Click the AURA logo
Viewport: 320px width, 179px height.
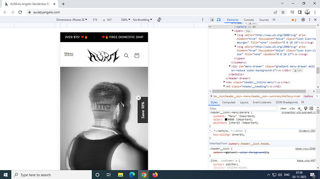[x=103, y=56]
